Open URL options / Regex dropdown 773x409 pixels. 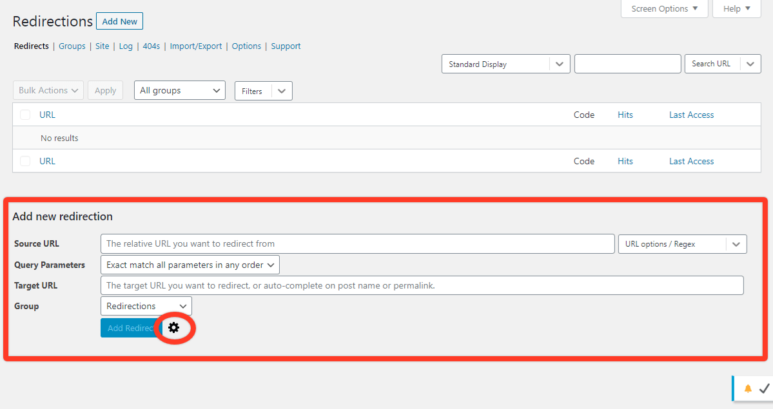pyautogui.click(x=682, y=244)
